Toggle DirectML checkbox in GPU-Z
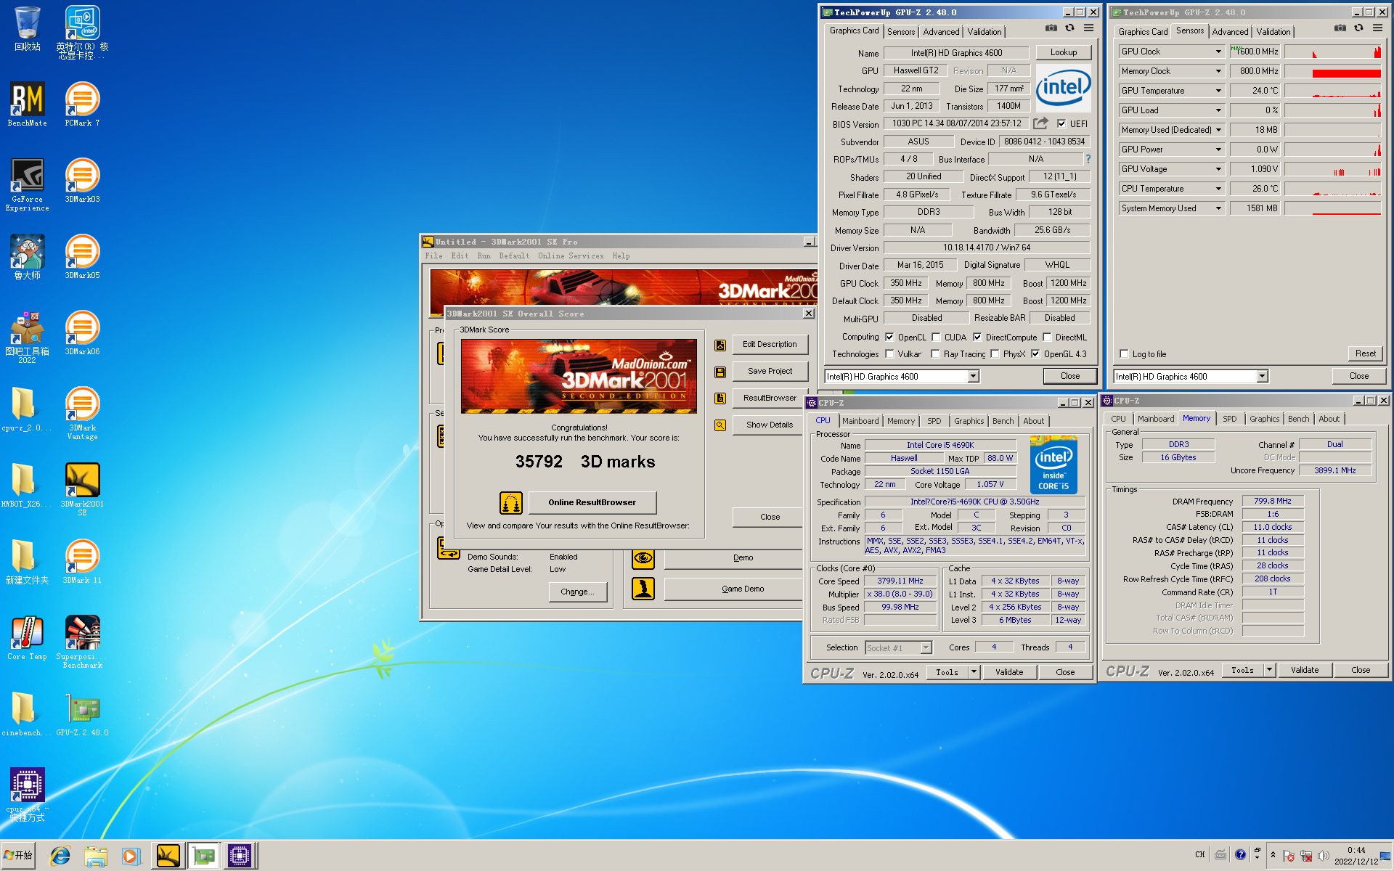The image size is (1394, 871). [1047, 337]
